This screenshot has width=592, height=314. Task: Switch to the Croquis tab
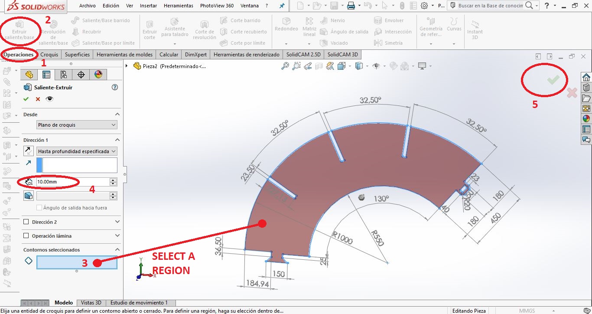(x=49, y=55)
